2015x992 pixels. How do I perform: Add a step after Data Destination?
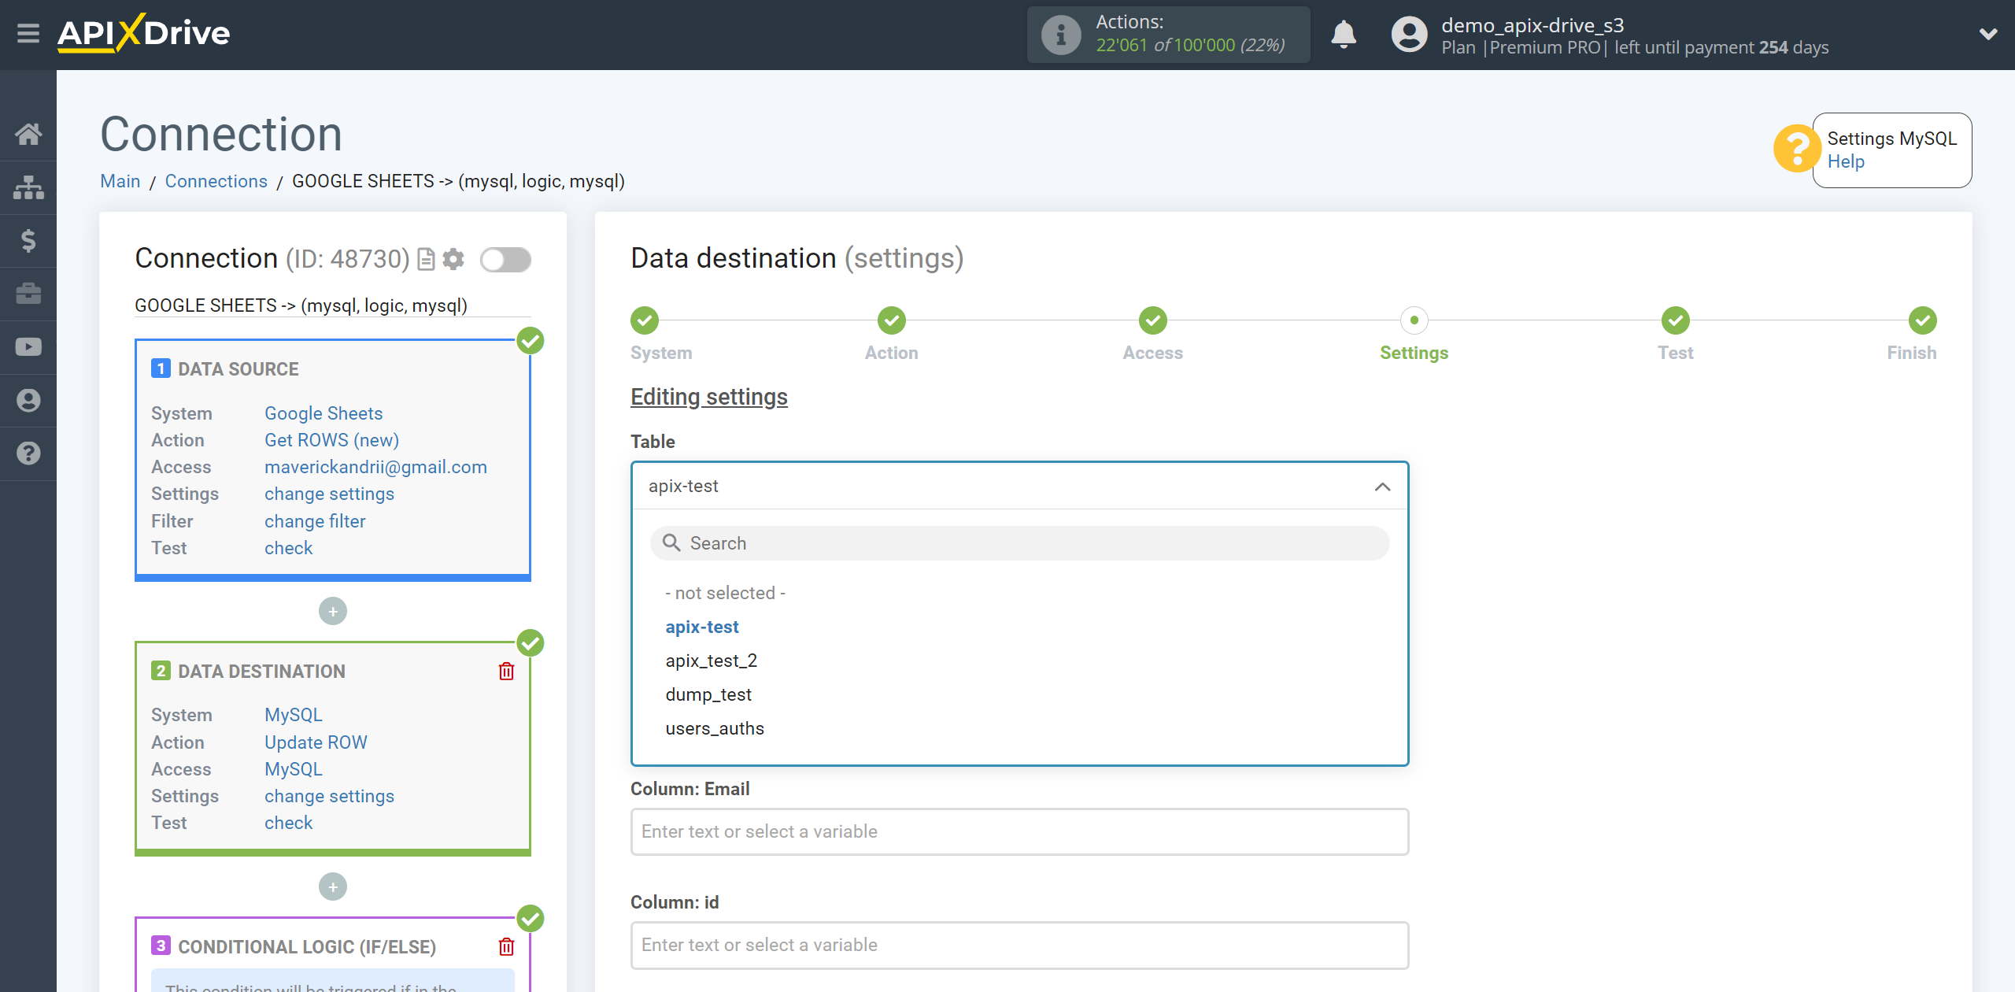(333, 887)
